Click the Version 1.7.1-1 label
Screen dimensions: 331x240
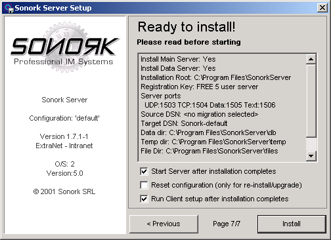[64, 136]
